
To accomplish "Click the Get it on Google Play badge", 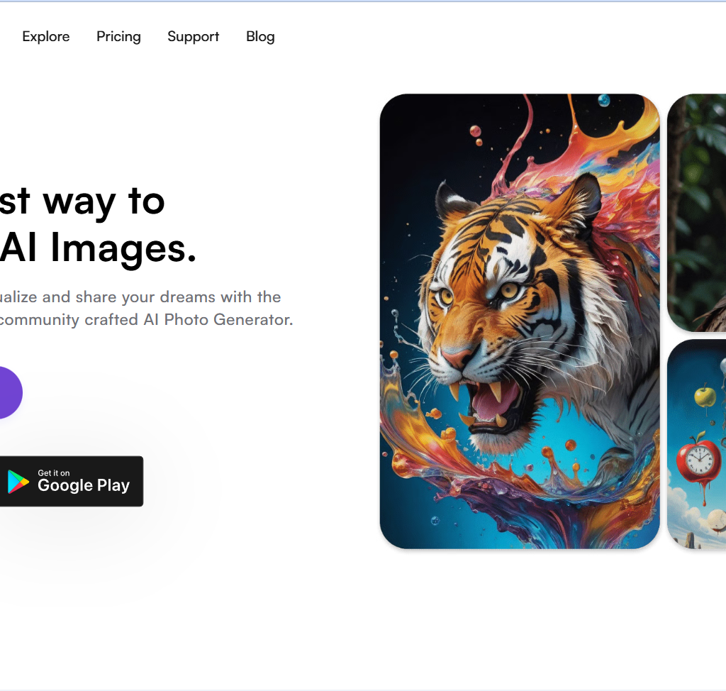I will (x=69, y=481).
